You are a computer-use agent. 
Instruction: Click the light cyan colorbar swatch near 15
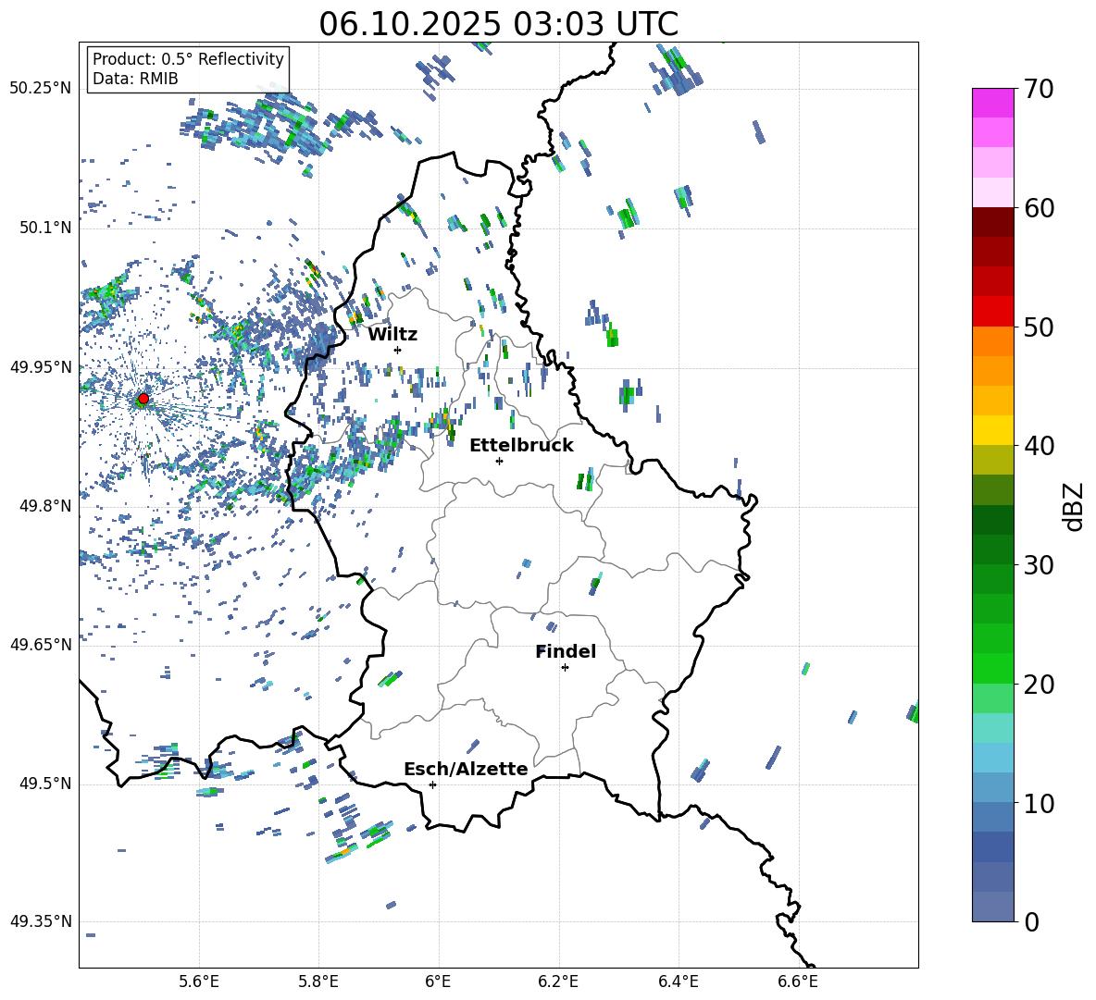993,728
